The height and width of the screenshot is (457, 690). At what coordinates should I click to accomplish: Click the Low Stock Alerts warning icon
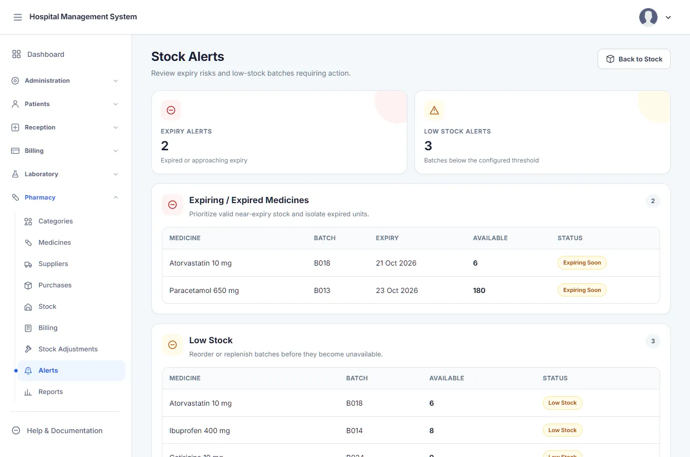[x=434, y=110]
